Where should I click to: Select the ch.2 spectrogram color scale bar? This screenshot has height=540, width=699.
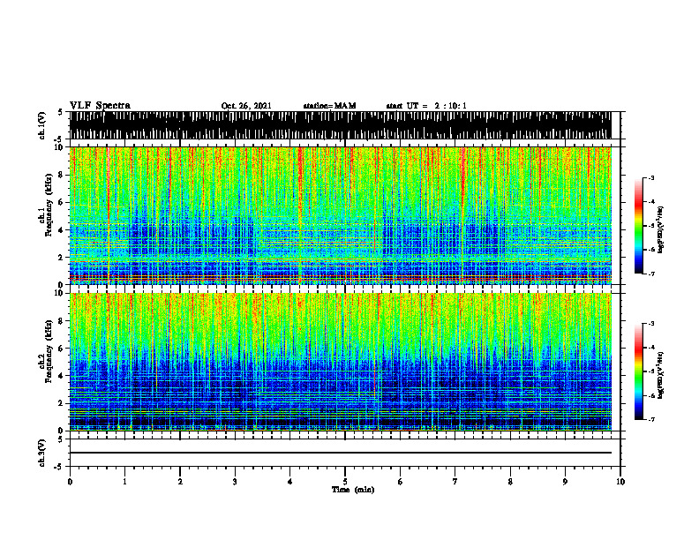point(638,371)
